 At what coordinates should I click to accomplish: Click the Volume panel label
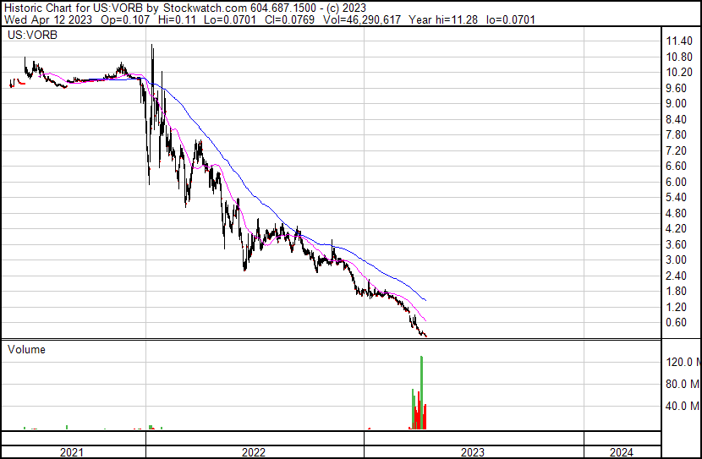tap(26, 349)
